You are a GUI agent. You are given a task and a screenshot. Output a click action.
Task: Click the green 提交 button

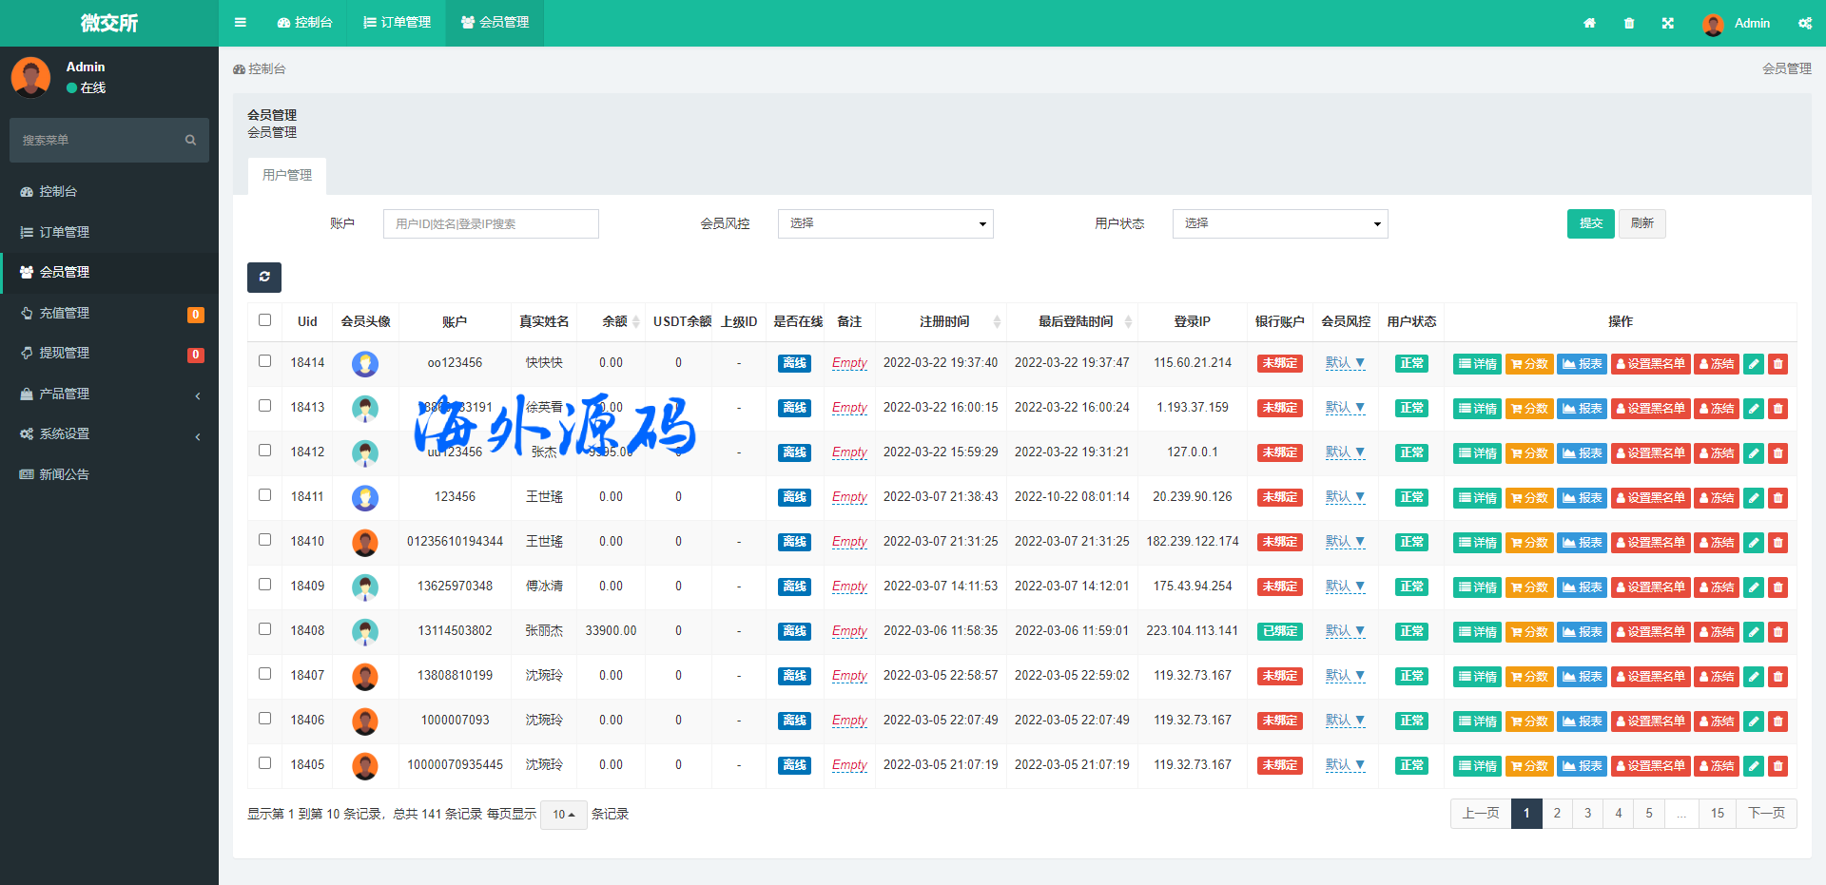click(x=1590, y=223)
